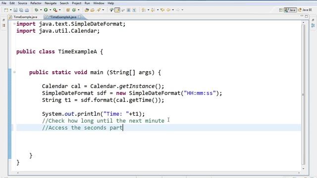Click the Back navigation arrow icon
Image resolution: width=317 pixels, height=178 pixels.
[168, 10]
